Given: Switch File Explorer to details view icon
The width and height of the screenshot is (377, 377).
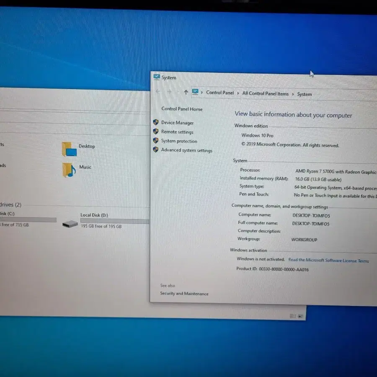Looking at the screenshot, I should [x=293, y=316].
